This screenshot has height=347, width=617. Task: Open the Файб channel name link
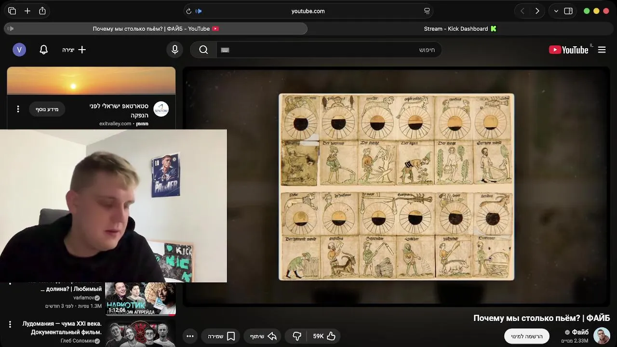[580, 332]
